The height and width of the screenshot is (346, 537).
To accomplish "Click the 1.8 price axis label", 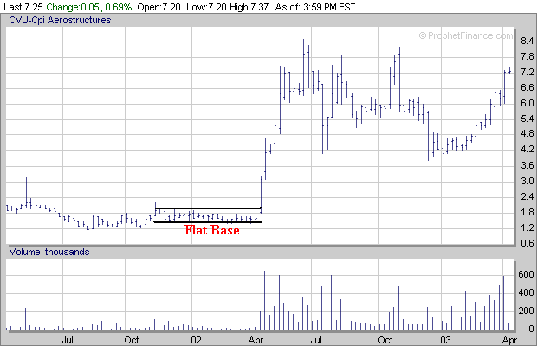I will coord(527,212).
